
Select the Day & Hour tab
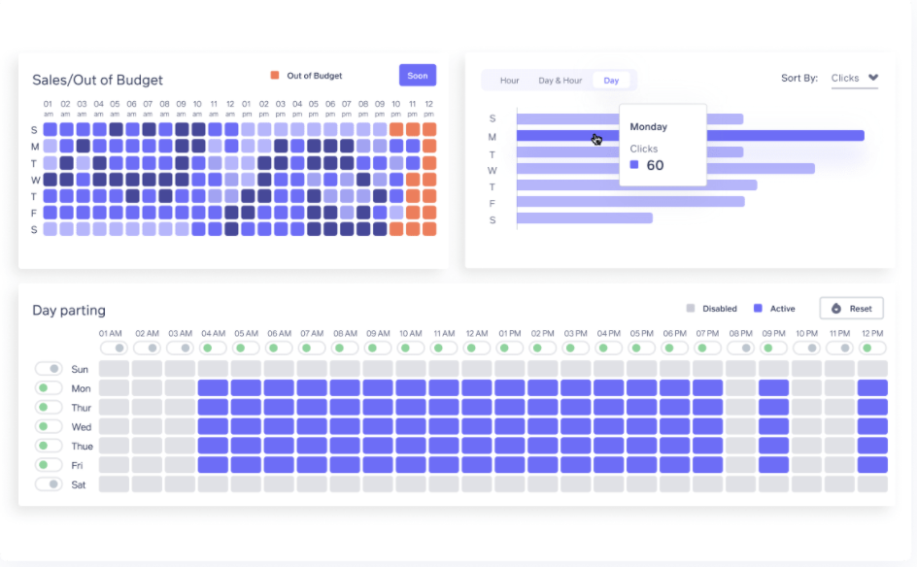click(560, 81)
